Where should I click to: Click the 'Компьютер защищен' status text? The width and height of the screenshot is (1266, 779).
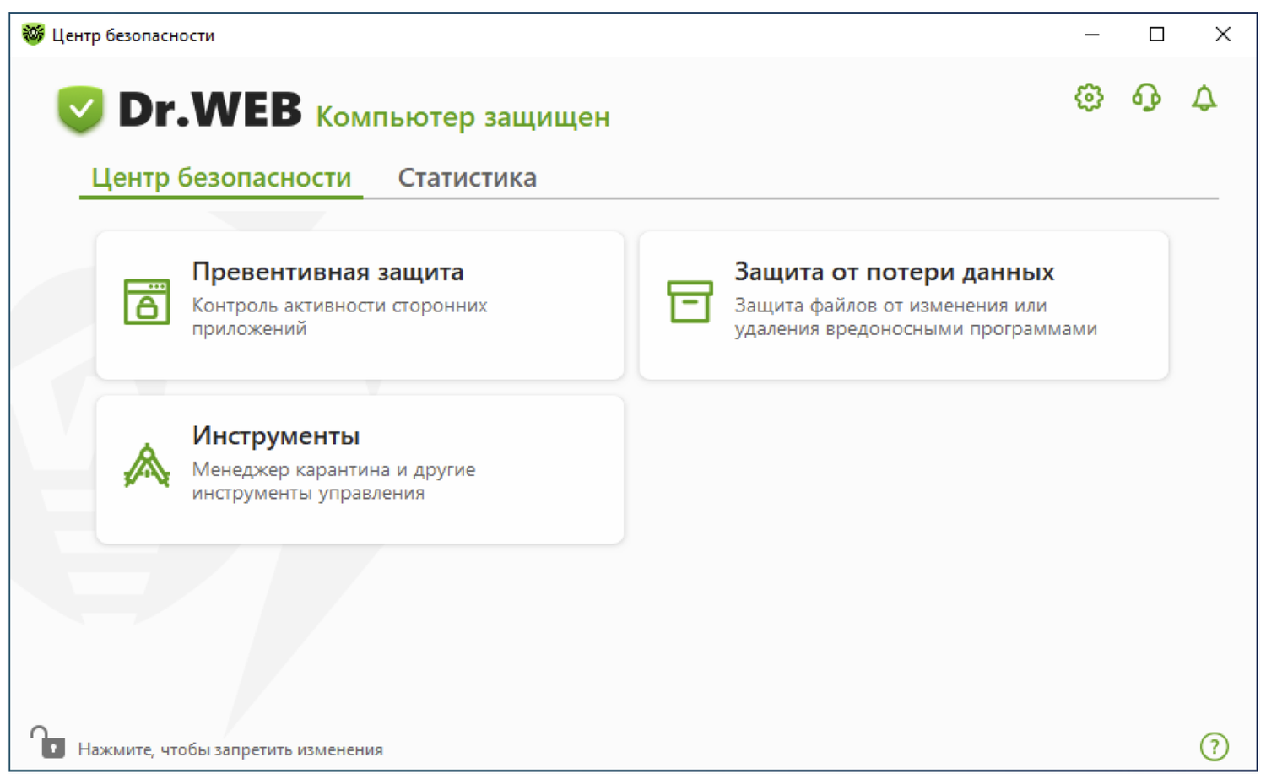click(x=463, y=116)
